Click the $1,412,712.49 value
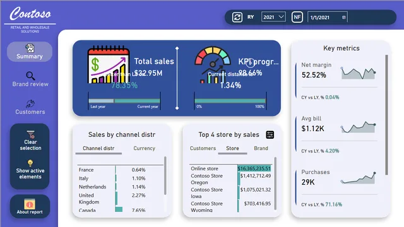 point(256,176)
